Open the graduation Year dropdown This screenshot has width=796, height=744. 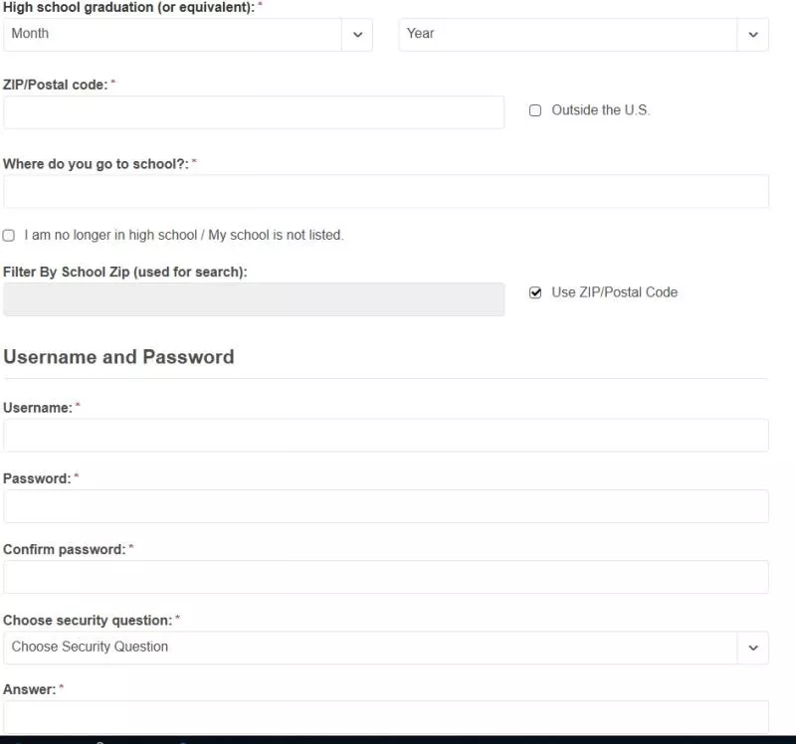[583, 35]
